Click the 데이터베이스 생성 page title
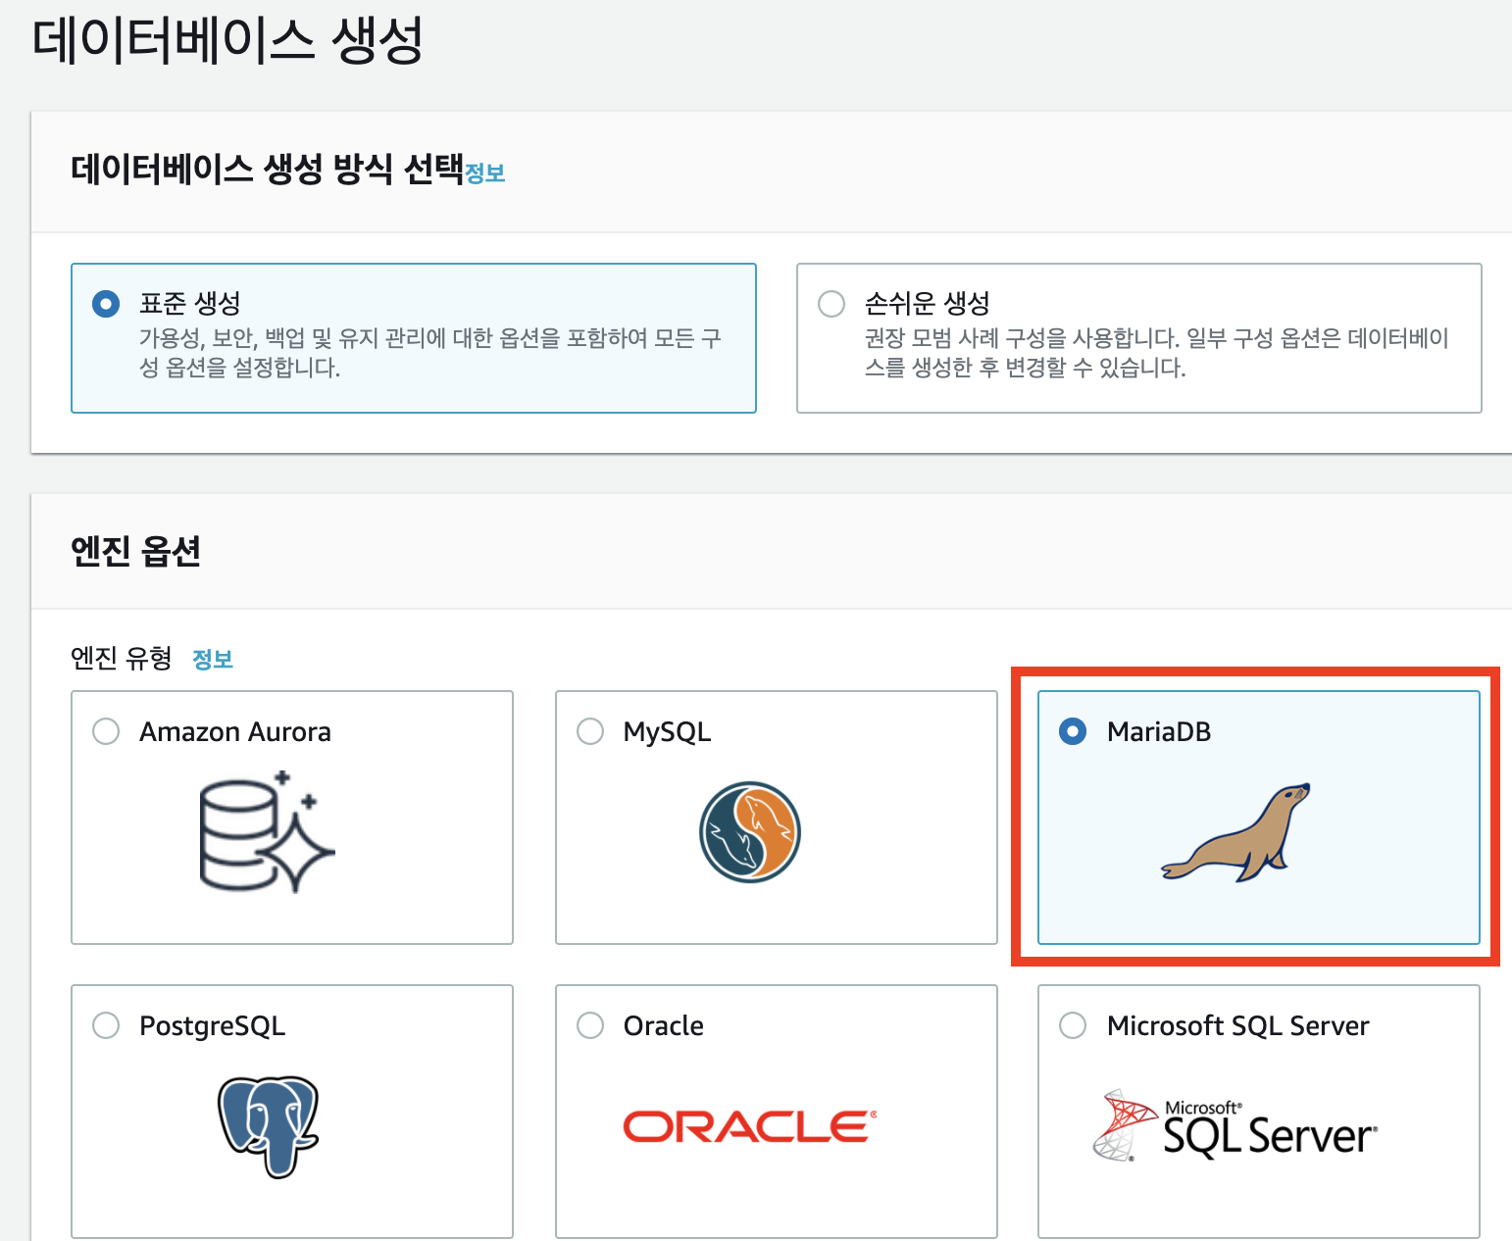The width and height of the screenshot is (1512, 1241). 227,40
